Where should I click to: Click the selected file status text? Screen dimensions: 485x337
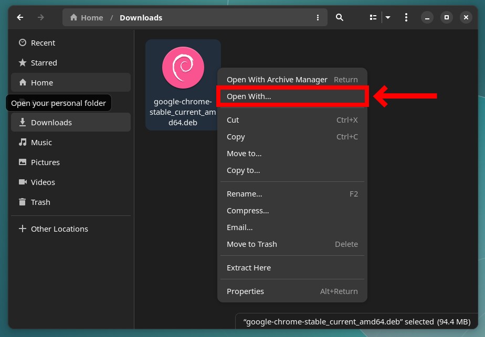click(x=356, y=322)
